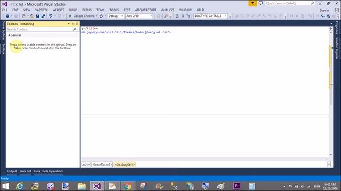Viewport: 341px width, 191px height.
Task: Select the form#form1 breadcrumb tag
Action: tap(102, 164)
